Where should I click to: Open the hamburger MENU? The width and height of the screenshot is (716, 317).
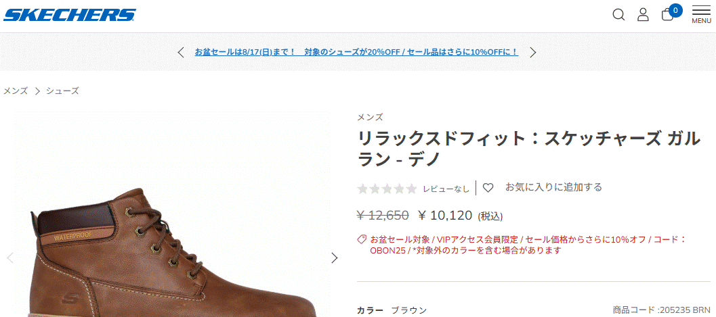click(x=701, y=15)
